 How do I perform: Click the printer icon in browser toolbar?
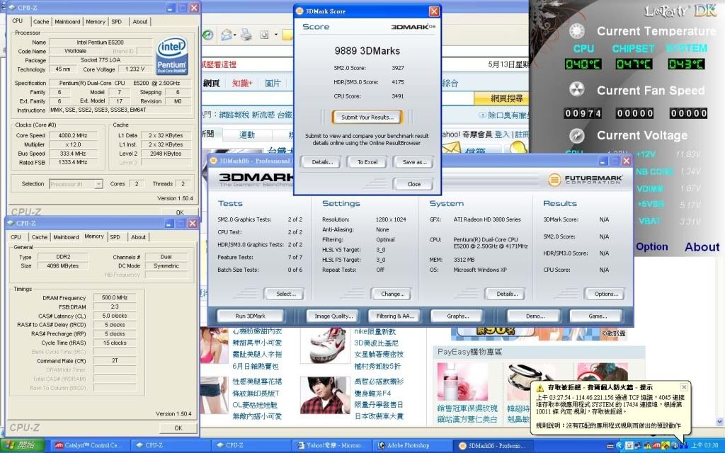pyautogui.click(x=246, y=35)
